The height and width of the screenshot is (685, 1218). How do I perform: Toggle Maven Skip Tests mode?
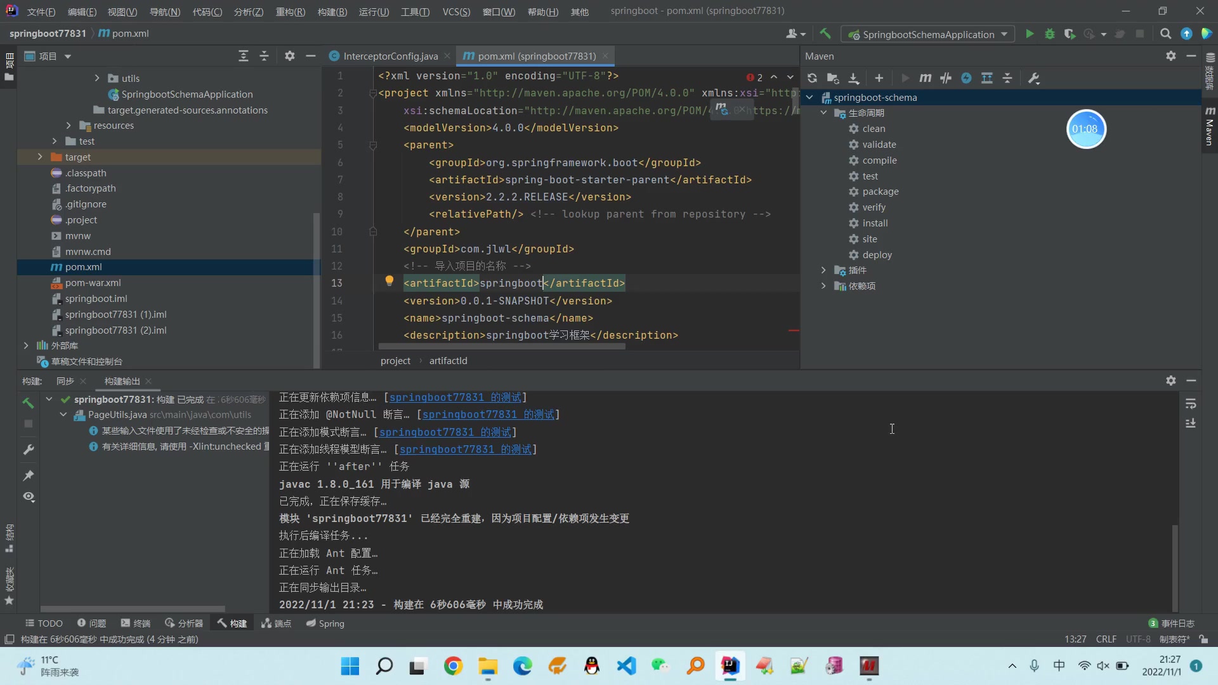pos(966,78)
